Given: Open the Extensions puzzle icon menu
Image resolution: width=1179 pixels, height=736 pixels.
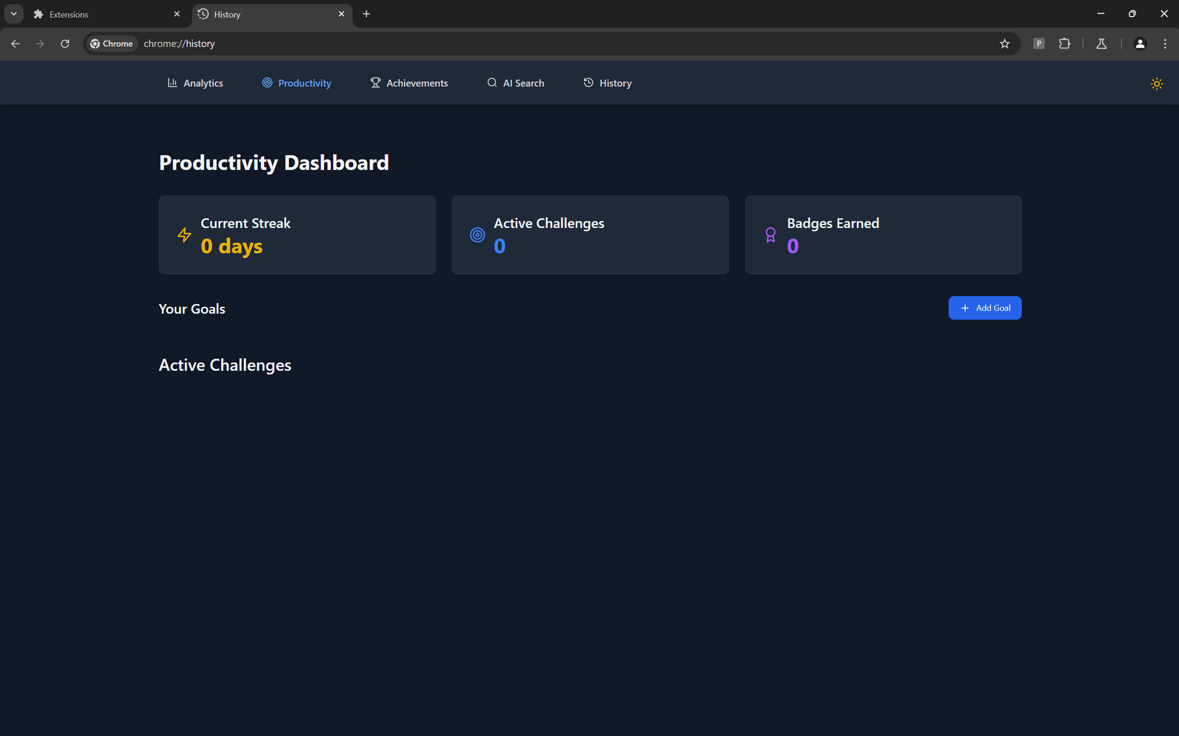Looking at the screenshot, I should (x=1064, y=44).
